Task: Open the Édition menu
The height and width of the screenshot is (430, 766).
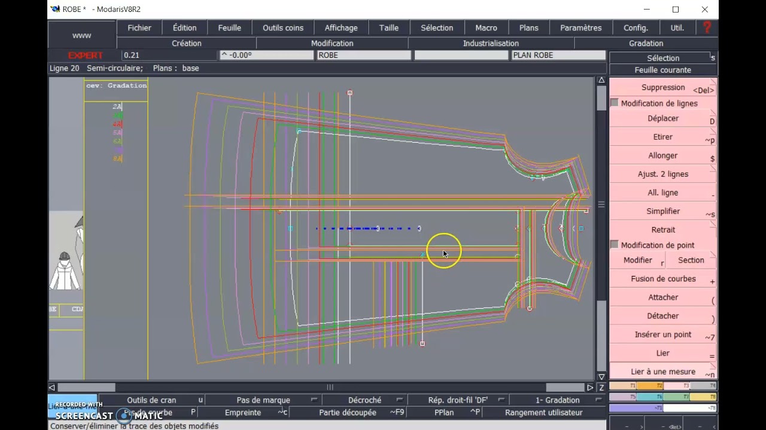Action: click(x=184, y=28)
